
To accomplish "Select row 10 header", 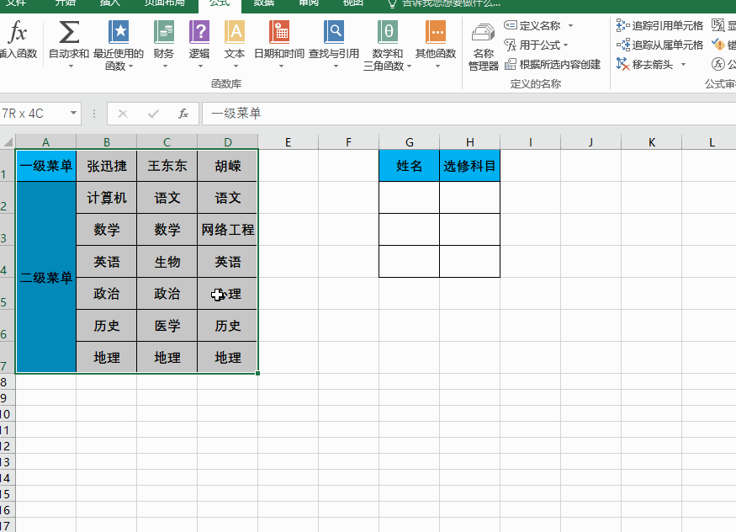I will (6, 413).
